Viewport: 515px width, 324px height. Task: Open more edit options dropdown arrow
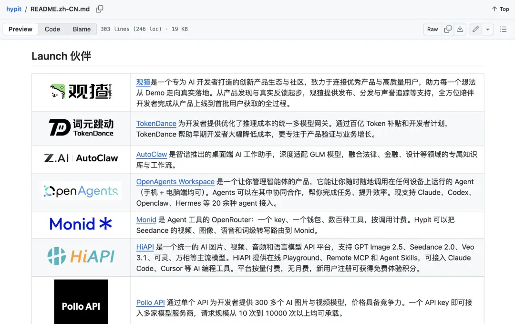[x=488, y=29]
